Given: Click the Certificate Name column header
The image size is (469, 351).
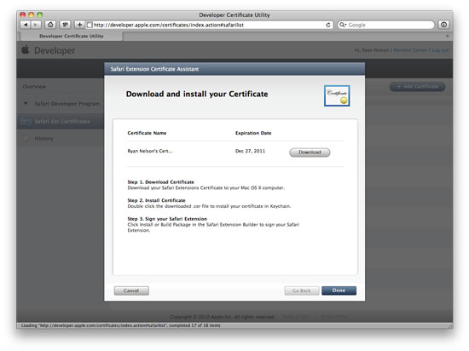Looking at the screenshot, I should point(147,133).
